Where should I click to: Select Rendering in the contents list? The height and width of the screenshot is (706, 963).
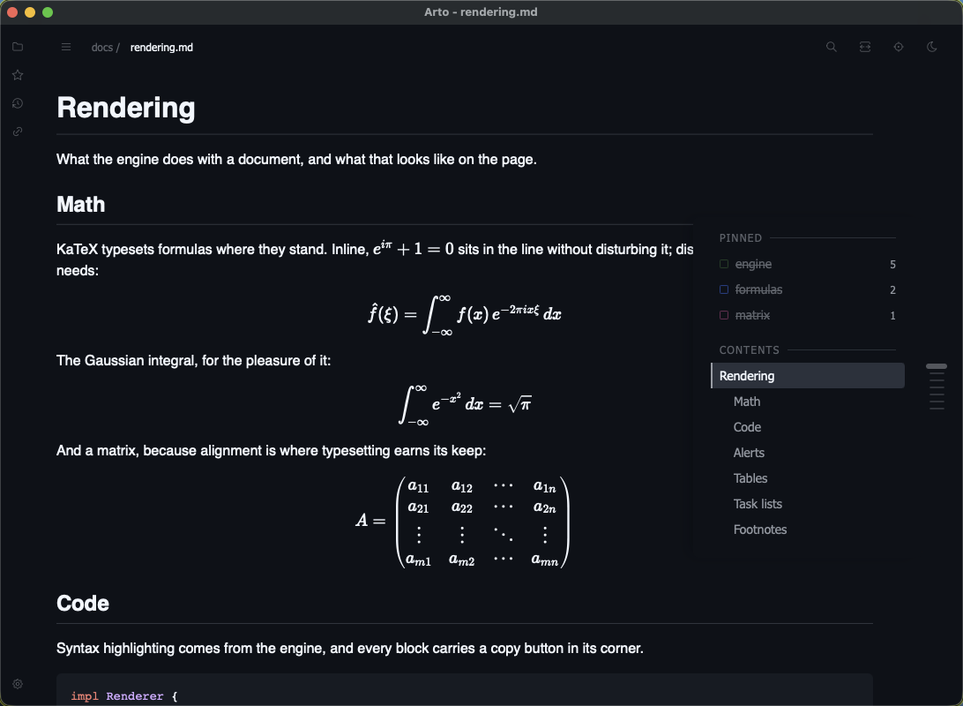pos(808,375)
